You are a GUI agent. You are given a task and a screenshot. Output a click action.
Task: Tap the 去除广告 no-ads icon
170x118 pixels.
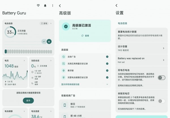[x=64, y=57]
